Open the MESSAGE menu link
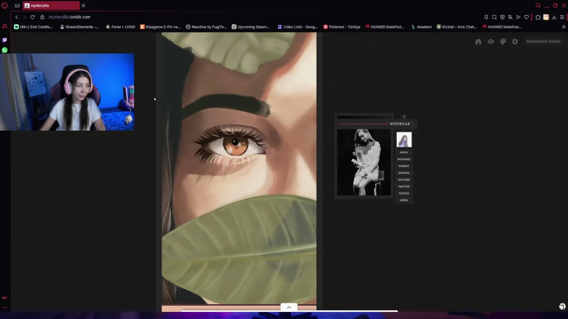Screen dimensions: 568x319 (x=404, y=159)
